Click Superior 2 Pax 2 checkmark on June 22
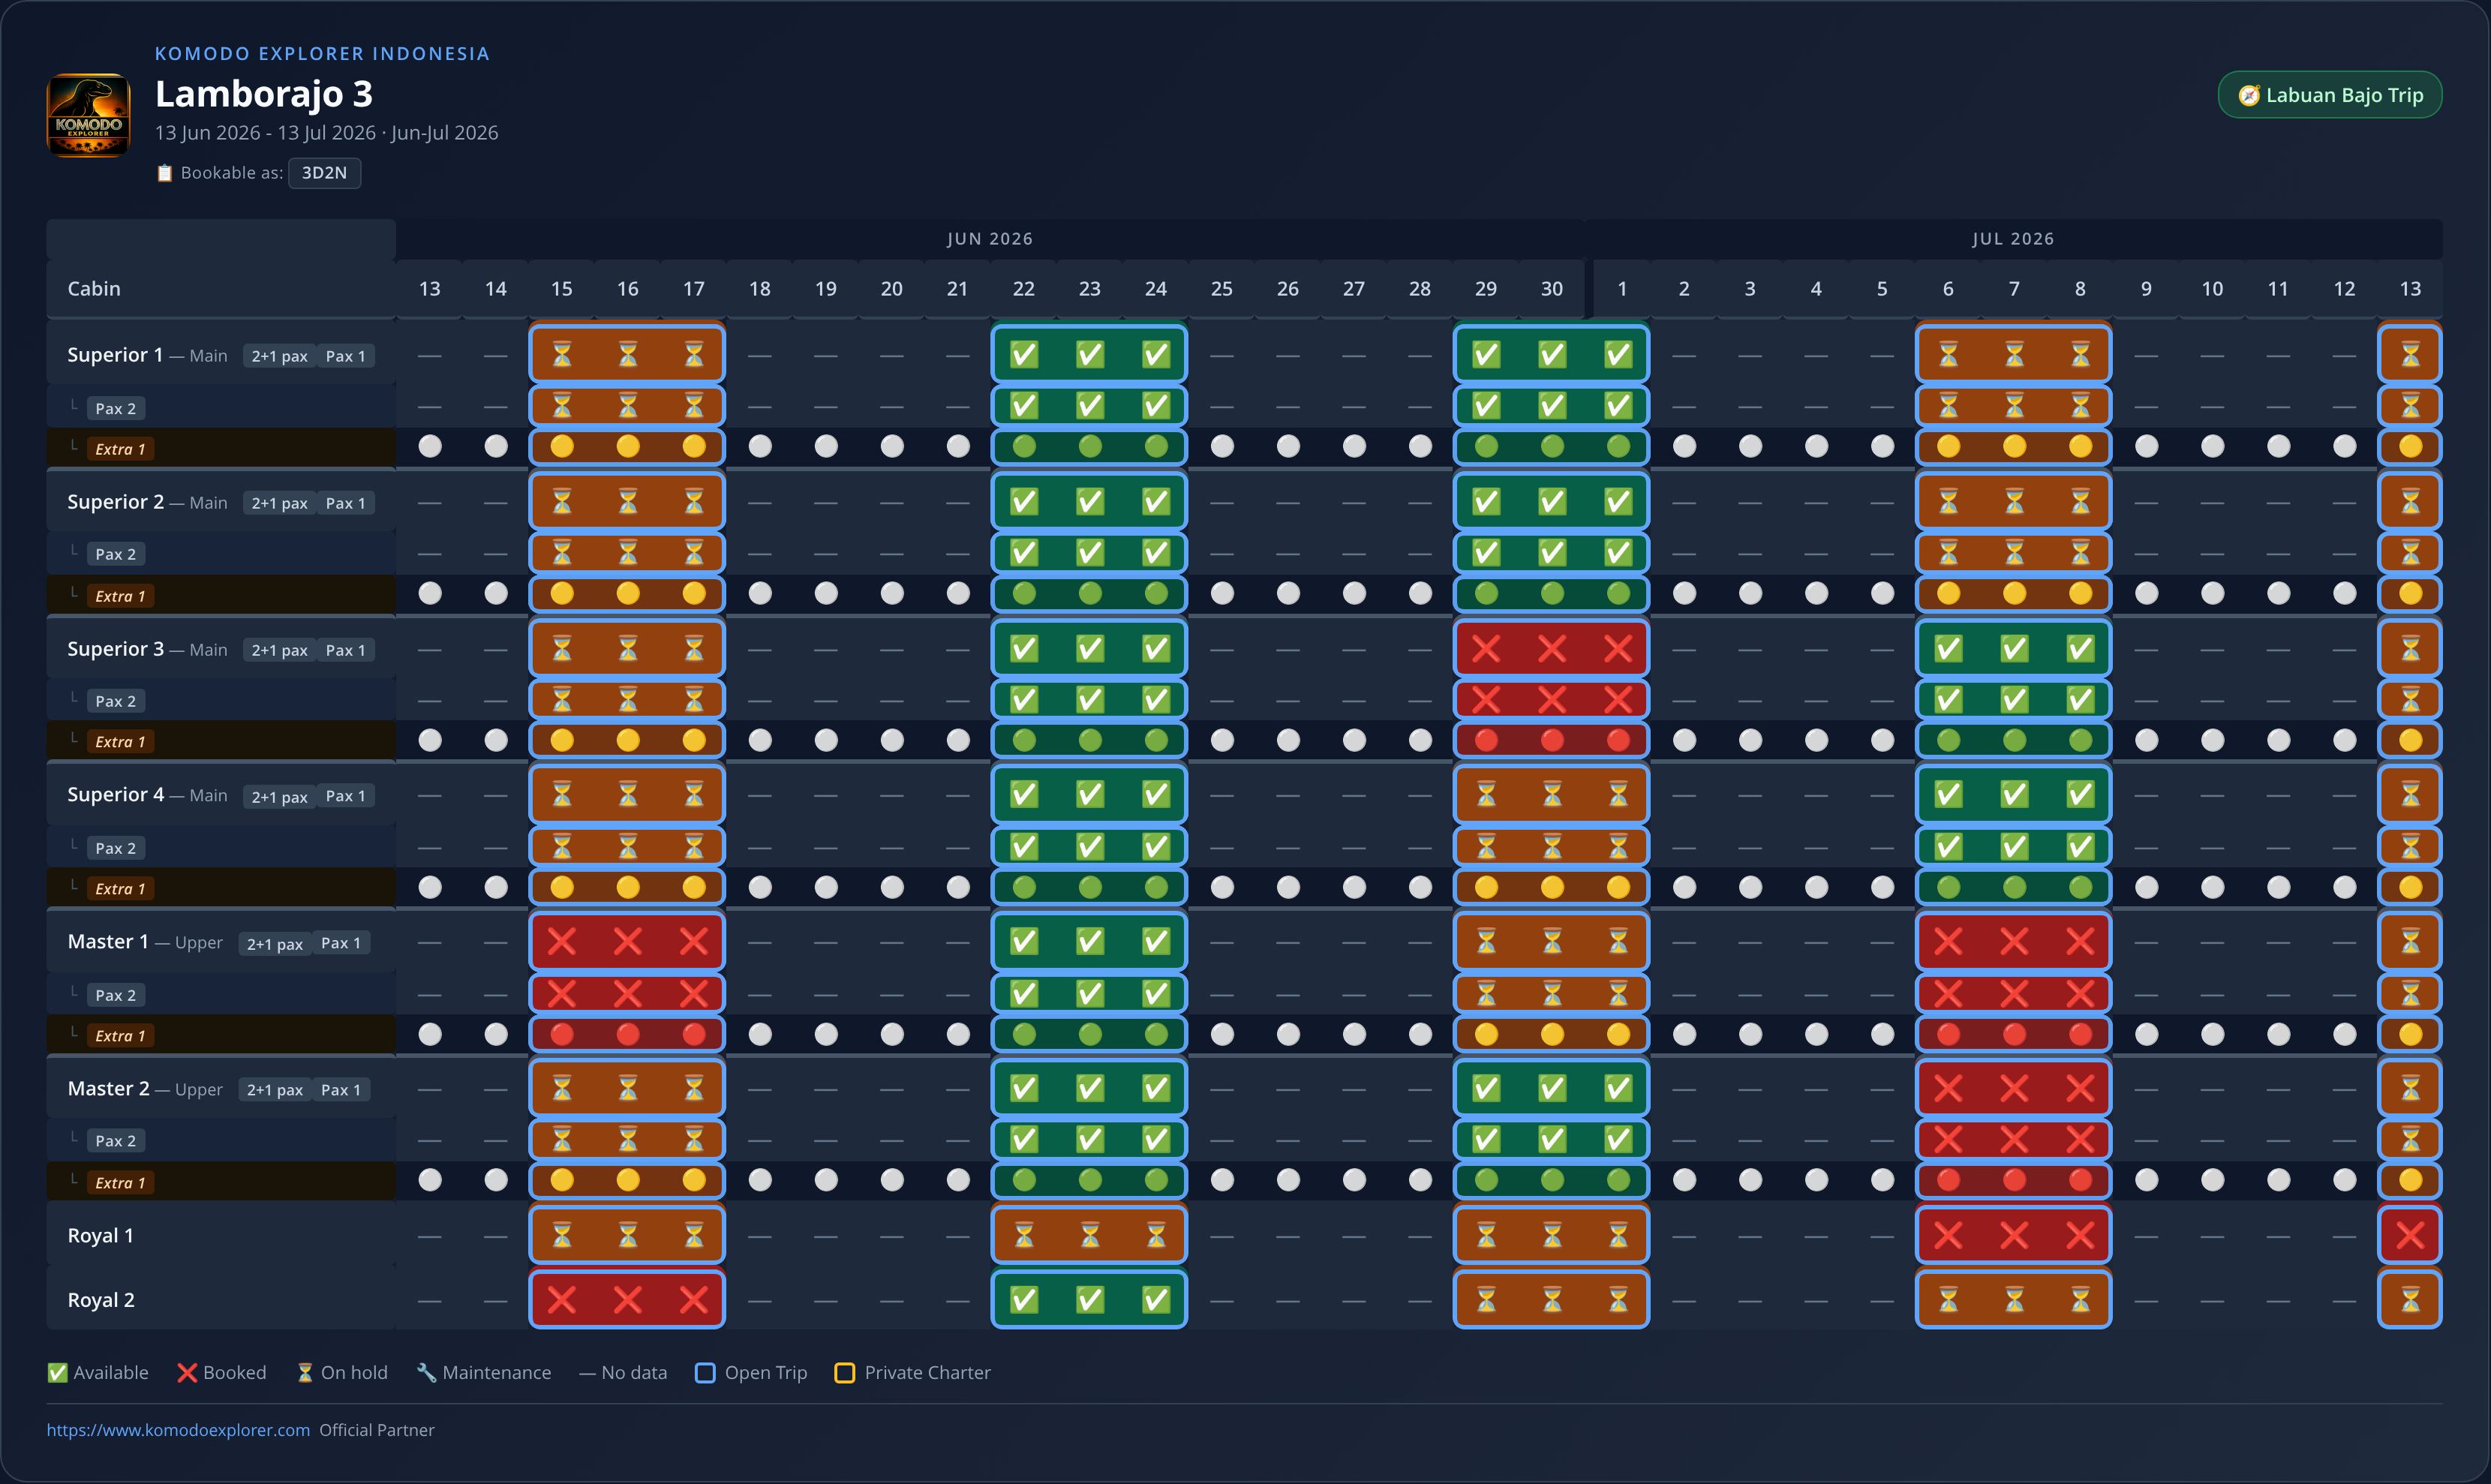Screen dimensions: 2491x1484 pyautogui.click(x=1024, y=553)
